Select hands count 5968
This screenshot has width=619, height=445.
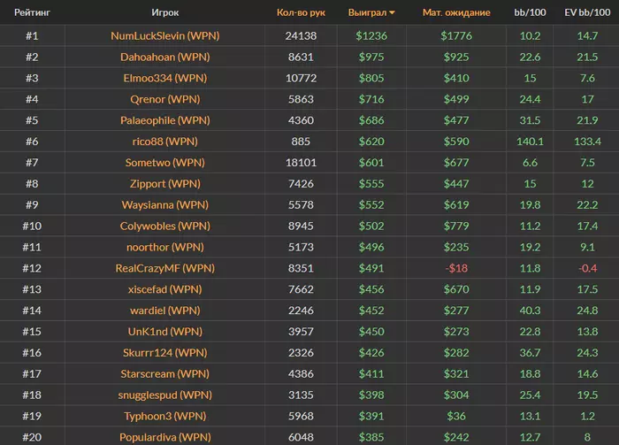(x=301, y=416)
